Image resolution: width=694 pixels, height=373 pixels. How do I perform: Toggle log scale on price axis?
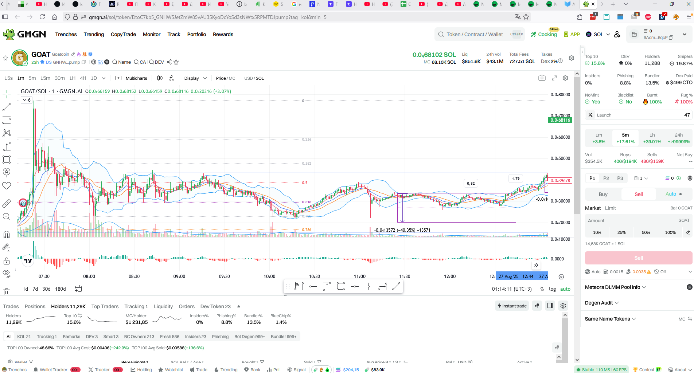click(552, 289)
